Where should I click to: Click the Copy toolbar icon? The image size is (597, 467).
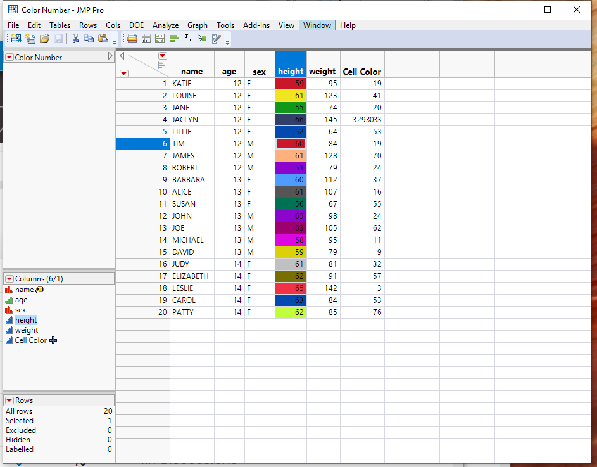pyautogui.click(x=89, y=38)
